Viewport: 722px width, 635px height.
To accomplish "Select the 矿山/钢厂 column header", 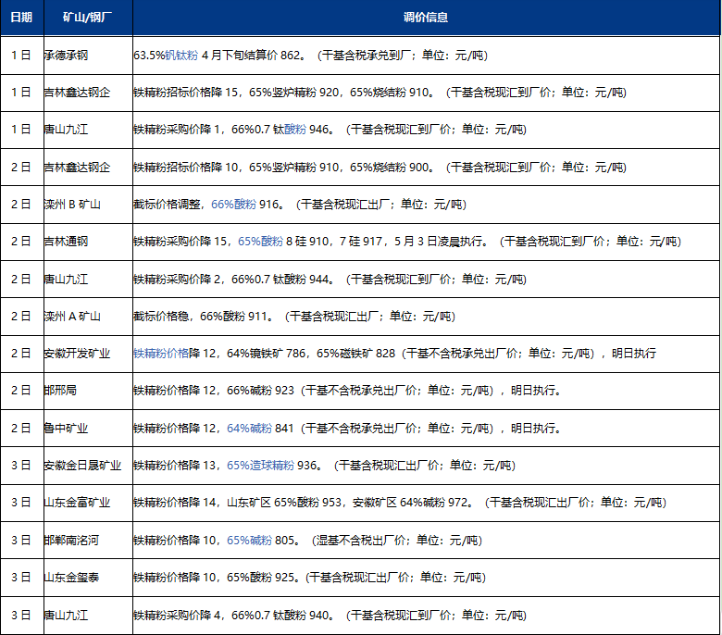I will tap(87, 18).
